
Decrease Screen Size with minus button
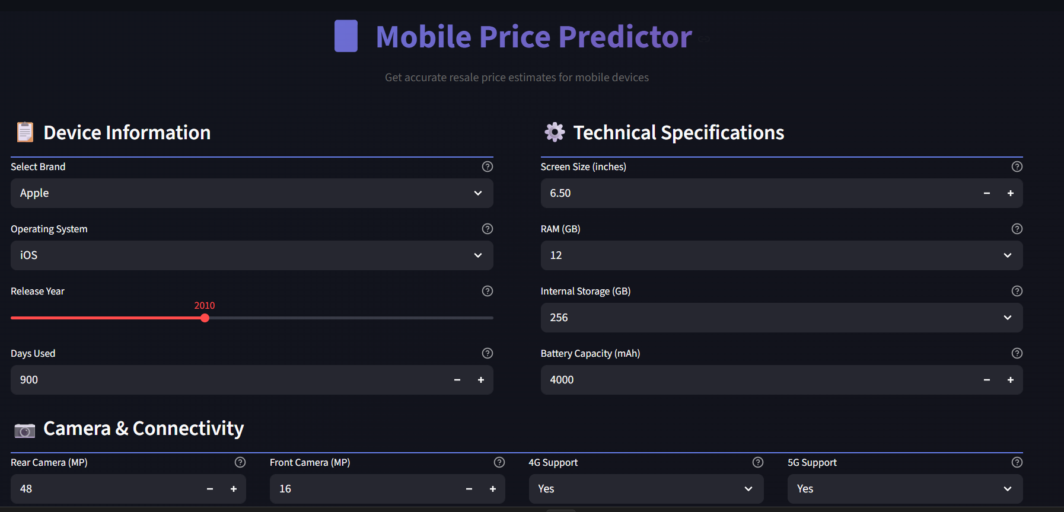(987, 193)
